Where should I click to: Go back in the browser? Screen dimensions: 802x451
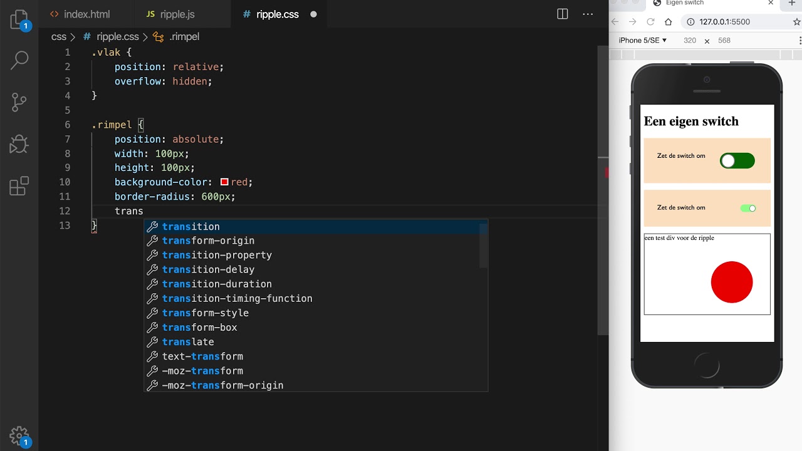[615, 21]
